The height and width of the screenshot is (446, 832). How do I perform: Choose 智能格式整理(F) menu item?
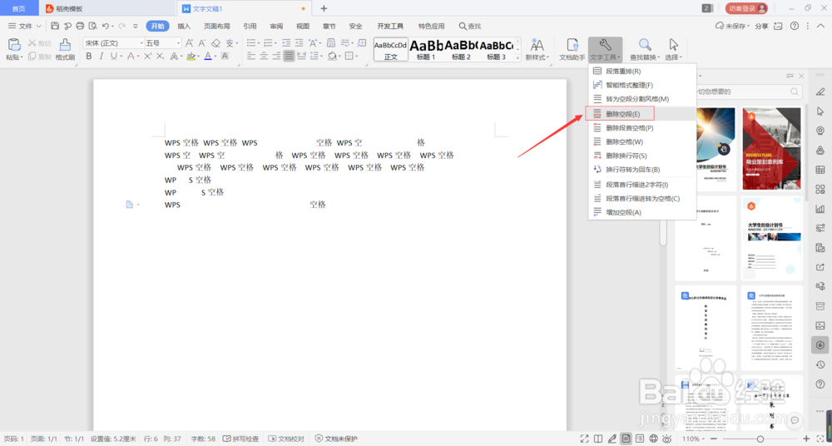coord(642,85)
